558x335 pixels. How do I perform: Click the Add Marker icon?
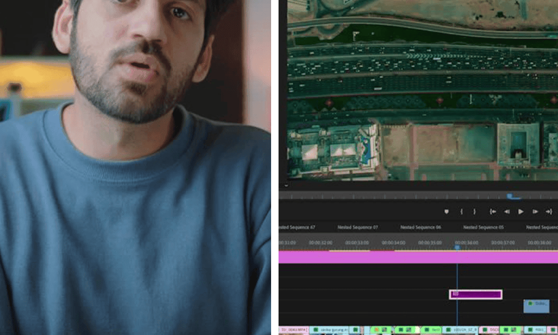point(446,212)
